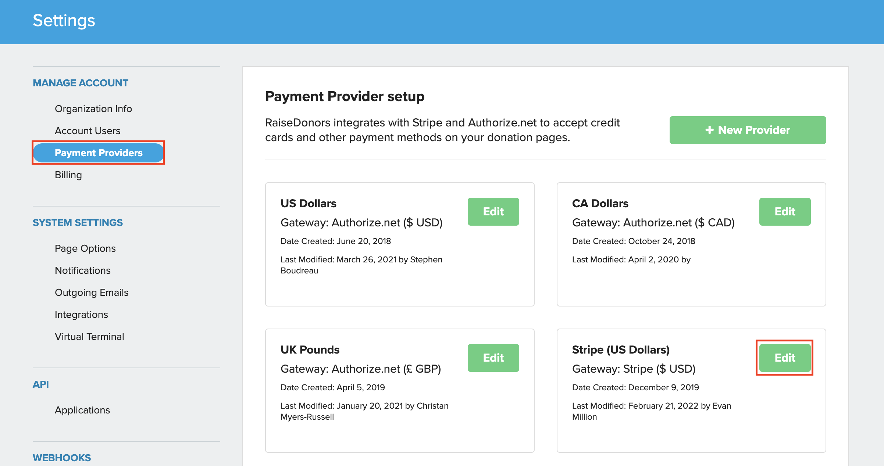Add a New Provider
Viewport: 884px width, 466px height.
pyautogui.click(x=748, y=130)
